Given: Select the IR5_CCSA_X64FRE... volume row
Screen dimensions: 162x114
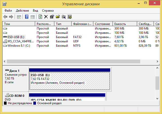Looking at the screenshot, I should click(x=81, y=41).
